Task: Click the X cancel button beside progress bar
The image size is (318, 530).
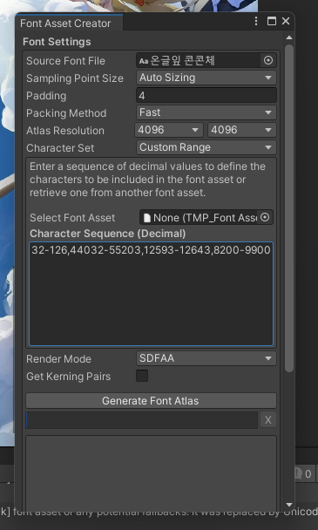Action: (268, 419)
